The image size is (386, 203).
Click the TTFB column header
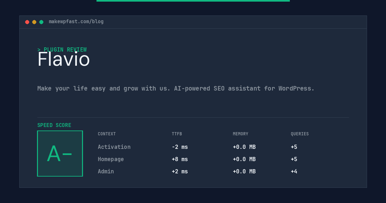pyautogui.click(x=177, y=134)
